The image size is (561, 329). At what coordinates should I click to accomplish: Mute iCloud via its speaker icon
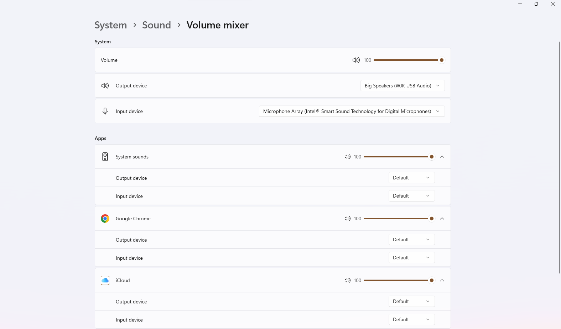(347, 280)
